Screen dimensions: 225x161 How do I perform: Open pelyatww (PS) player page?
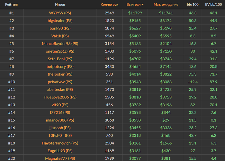(60, 82)
